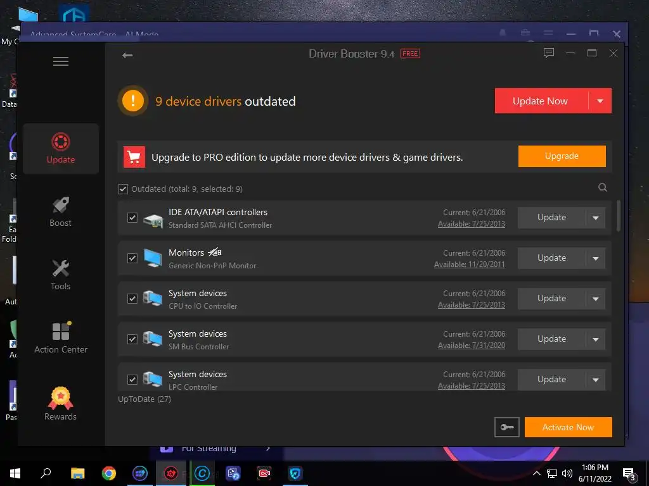Open the screen recorder taskbar icon
The height and width of the screenshot is (486, 649).
[x=264, y=473]
